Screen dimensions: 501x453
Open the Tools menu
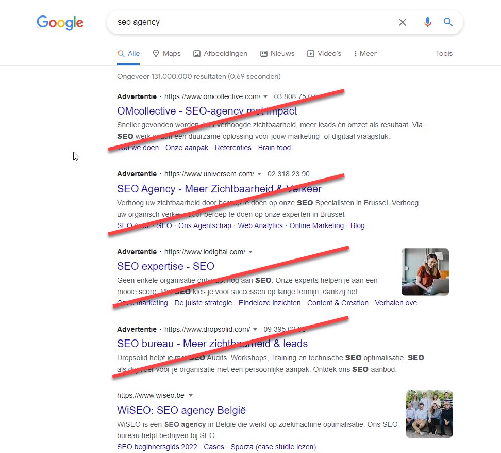click(444, 53)
